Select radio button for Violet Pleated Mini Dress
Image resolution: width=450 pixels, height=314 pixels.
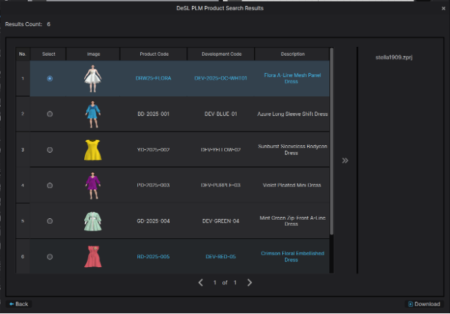(x=49, y=185)
